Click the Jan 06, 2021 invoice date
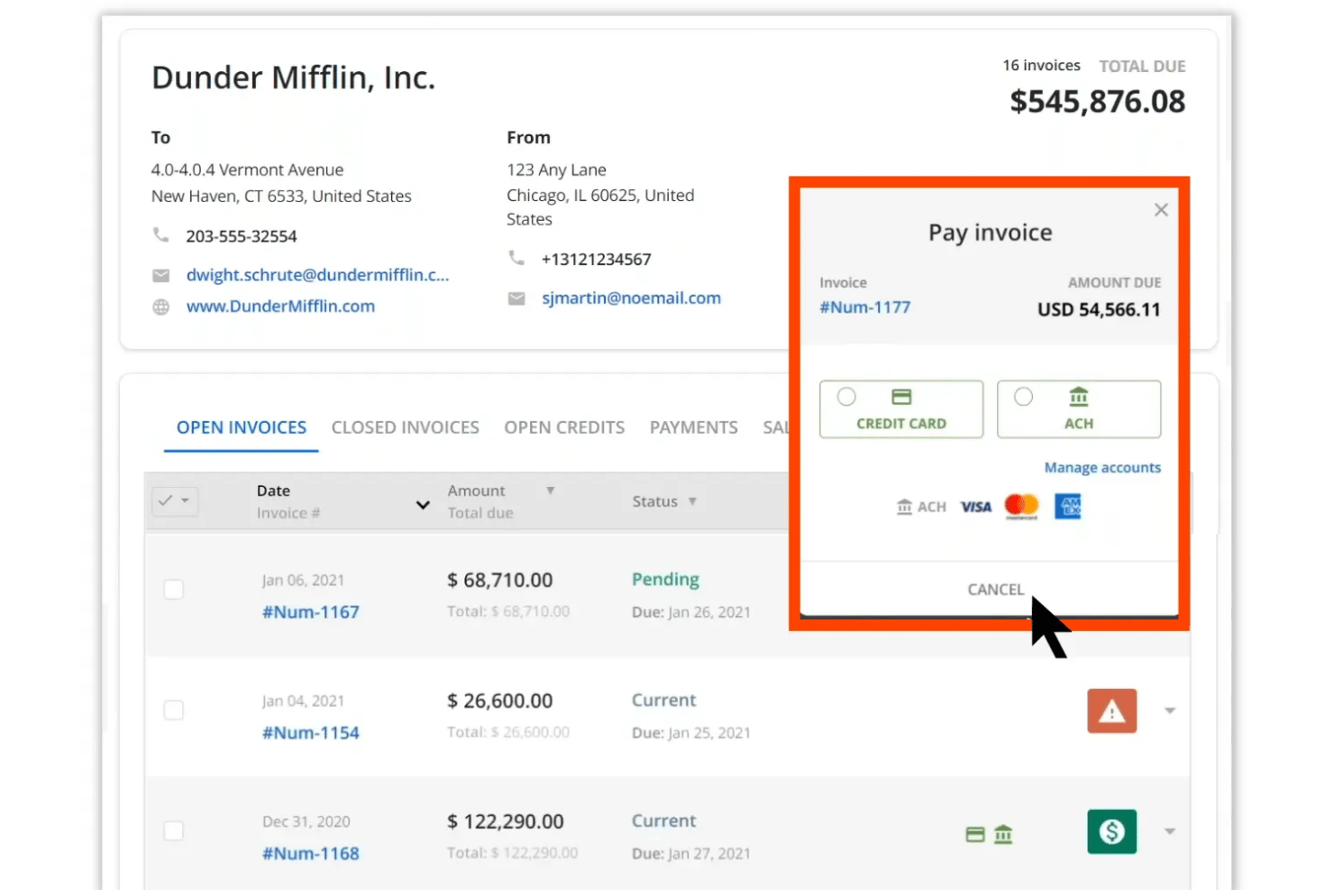The width and height of the screenshot is (1334, 890). pos(303,581)
